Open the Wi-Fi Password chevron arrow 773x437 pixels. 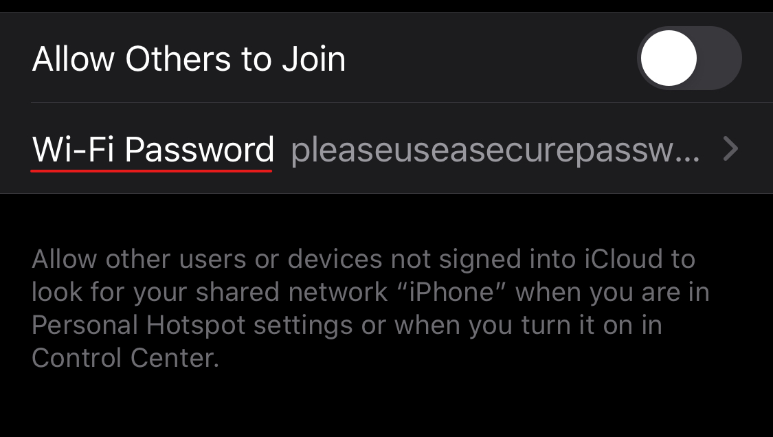coord(730,149)
